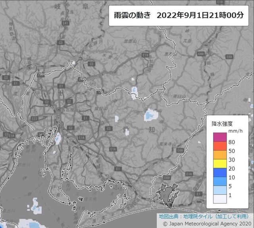The image size is (254, 228).
Task: Click the largest rain cell in central Aichi
Action: pos(151,115)
